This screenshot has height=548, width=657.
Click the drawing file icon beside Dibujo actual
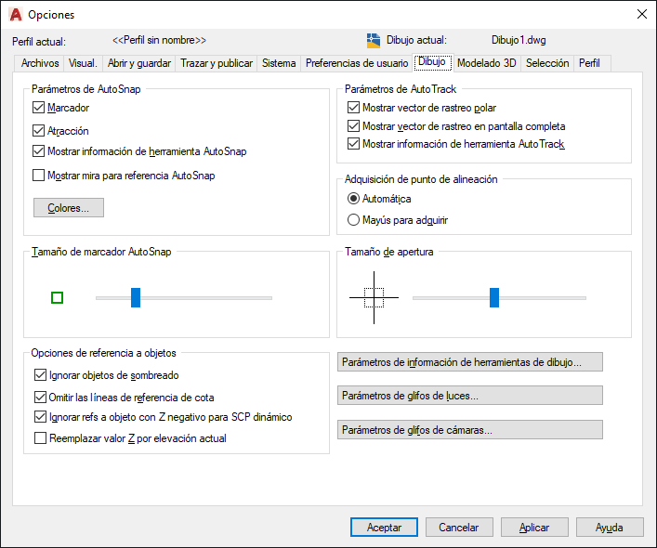(373, 41)
